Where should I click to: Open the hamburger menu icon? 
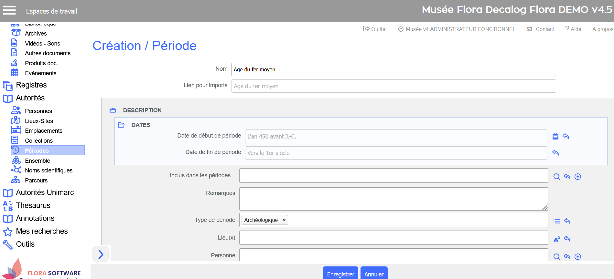9,11
